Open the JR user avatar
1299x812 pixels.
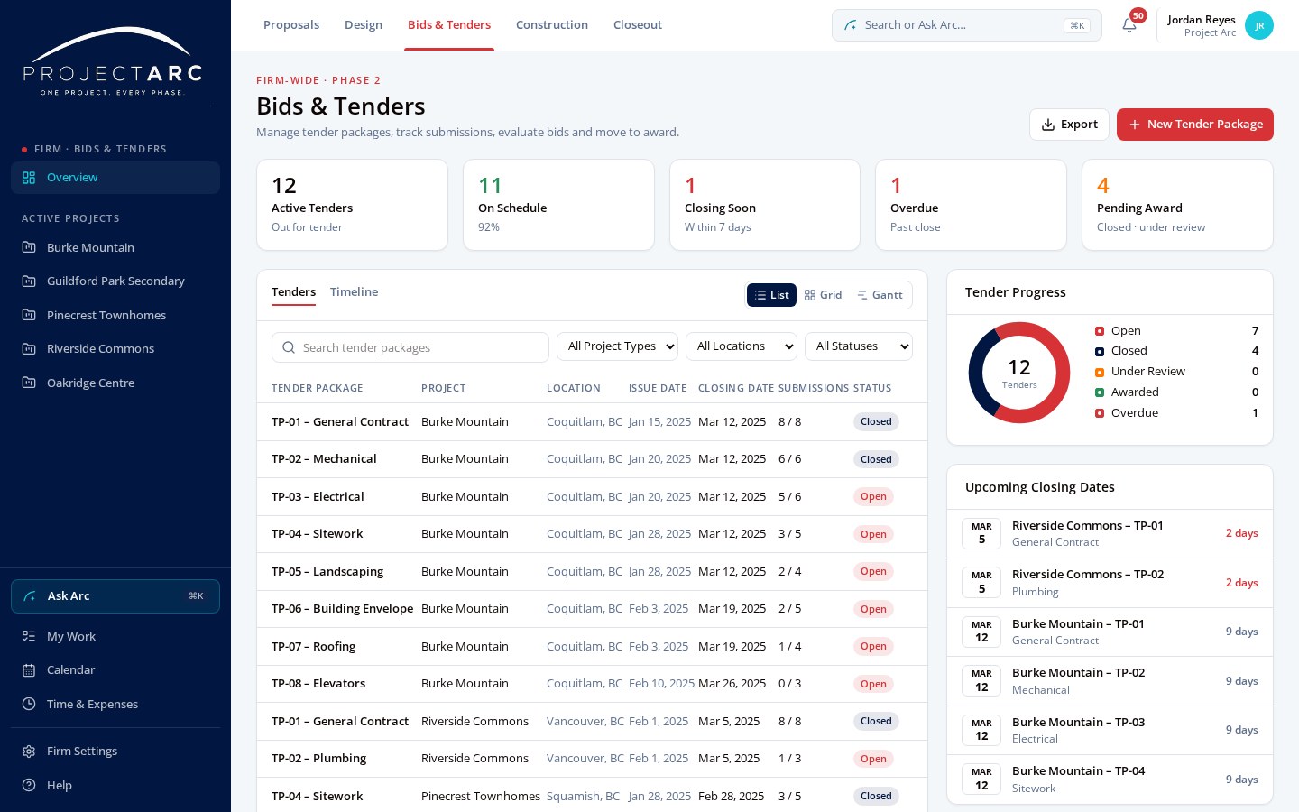click(x=1259, y=25)
